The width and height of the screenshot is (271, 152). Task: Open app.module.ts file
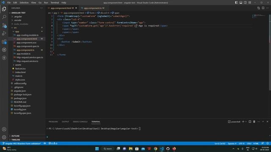[24, 54]
